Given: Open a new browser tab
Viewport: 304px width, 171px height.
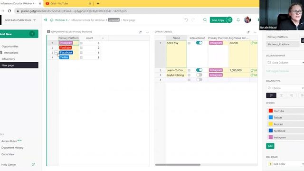Looking at the screenshot, I should [98, 3].
